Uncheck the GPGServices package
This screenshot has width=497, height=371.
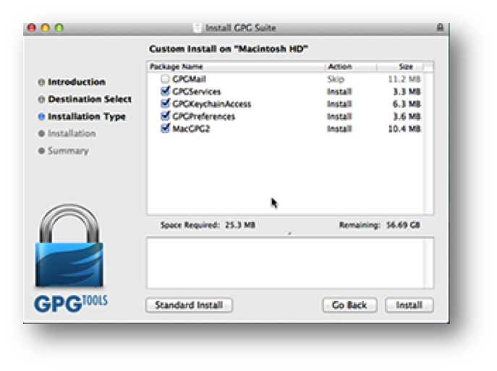click(x=165, y=91)
